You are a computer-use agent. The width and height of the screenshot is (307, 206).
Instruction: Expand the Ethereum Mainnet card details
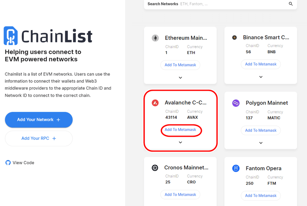click(x=180, y=78)
